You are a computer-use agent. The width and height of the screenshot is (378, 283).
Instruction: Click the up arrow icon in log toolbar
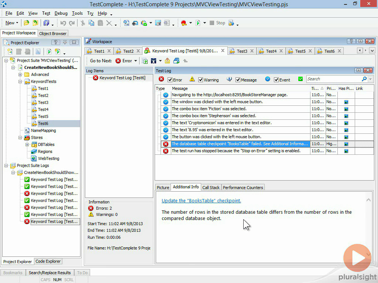point(185,61)
